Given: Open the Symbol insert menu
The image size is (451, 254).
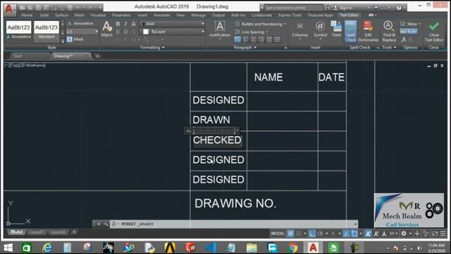Looking at the screenshot, I should tap(320, 29).
